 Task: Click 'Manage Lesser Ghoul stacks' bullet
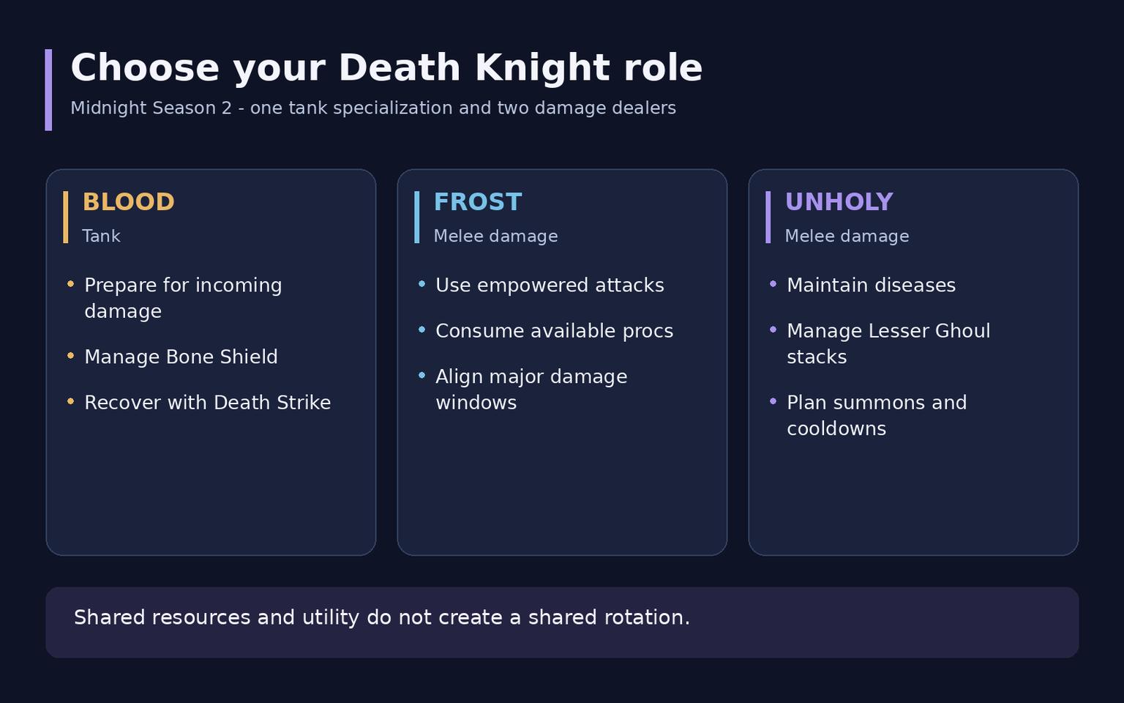(888, 343)
